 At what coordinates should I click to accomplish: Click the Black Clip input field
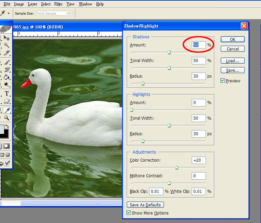[x=156, y=191]
